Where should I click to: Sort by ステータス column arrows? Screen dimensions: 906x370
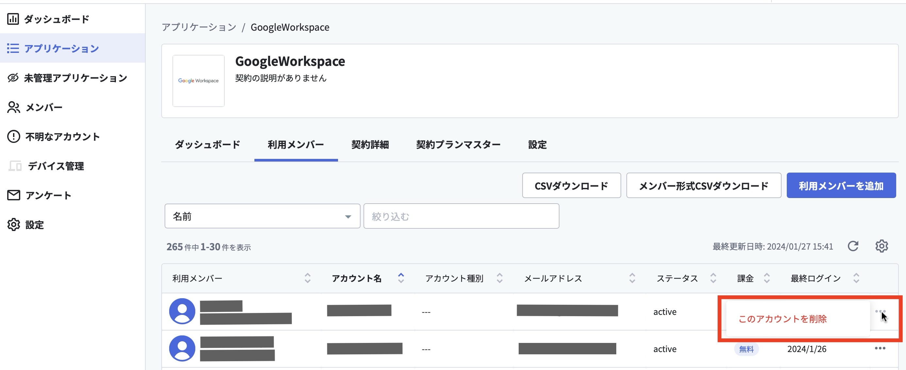(713, 278)
